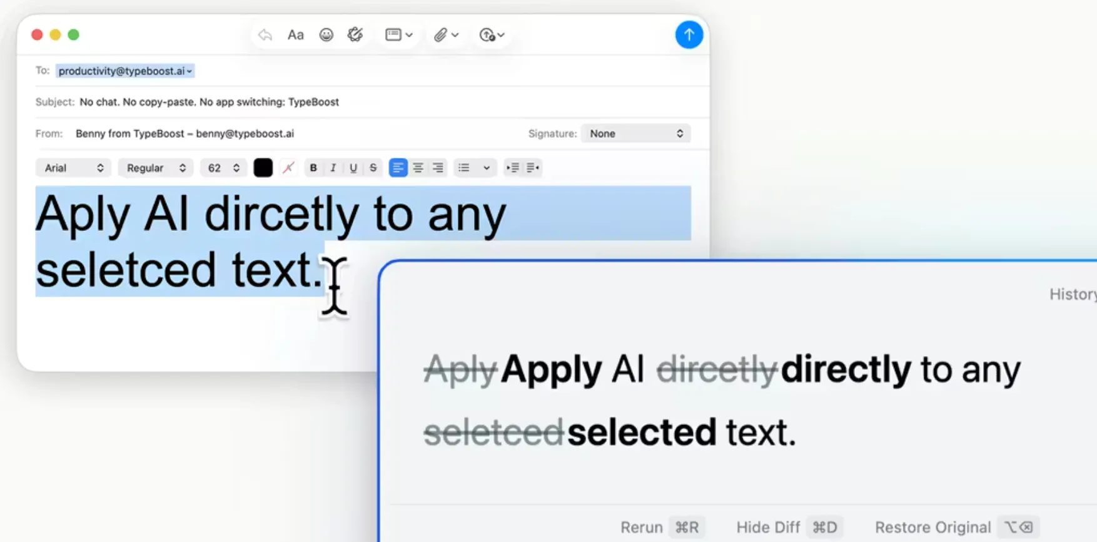Image resolution: width=1097 pixels, height=542 pixels.
Task: Toggle italic formatting
Action: pyautogui.click(x=333, y=168)
